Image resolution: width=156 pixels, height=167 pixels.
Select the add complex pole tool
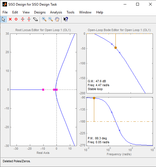click(x=23, y=19)
